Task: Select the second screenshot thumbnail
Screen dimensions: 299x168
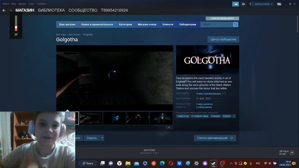Action: point(91,118)
